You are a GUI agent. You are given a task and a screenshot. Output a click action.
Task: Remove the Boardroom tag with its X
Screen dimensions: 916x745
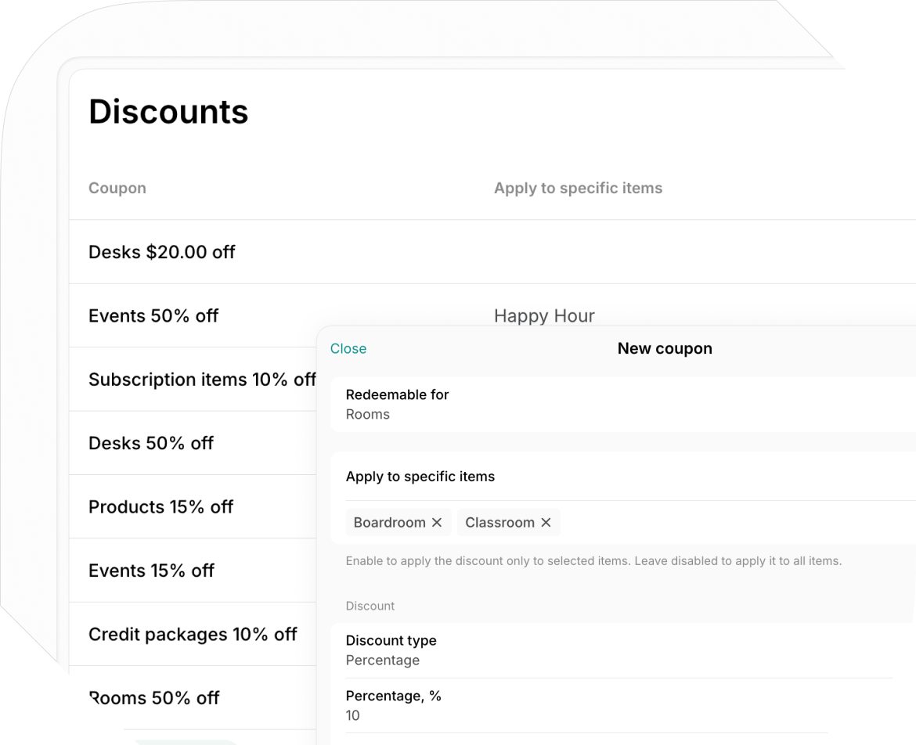[437, 522]
